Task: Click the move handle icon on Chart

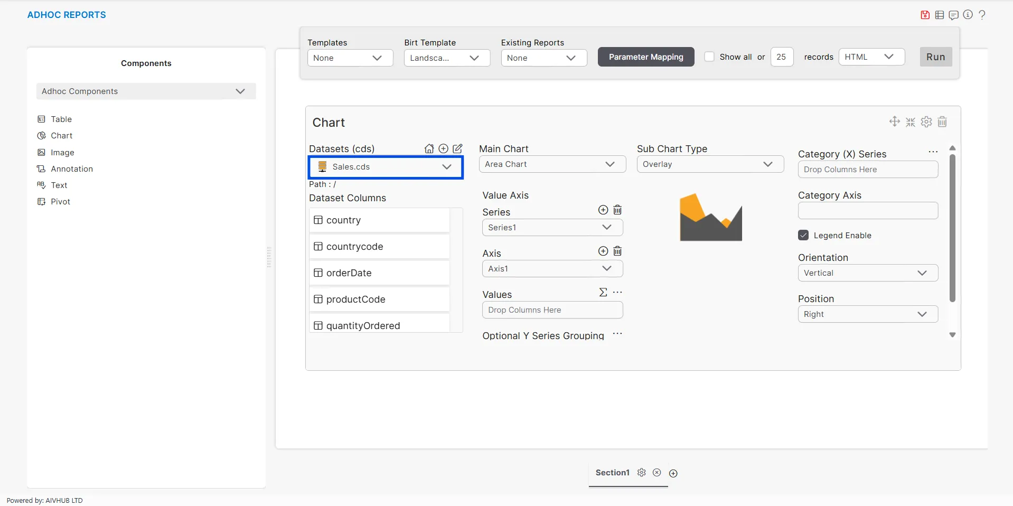Action: click(x=894, y=121)
